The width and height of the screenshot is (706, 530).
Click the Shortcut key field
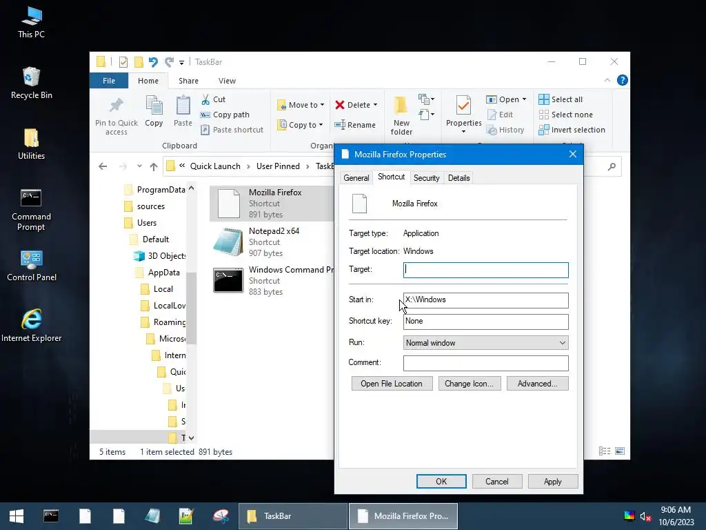486,322
